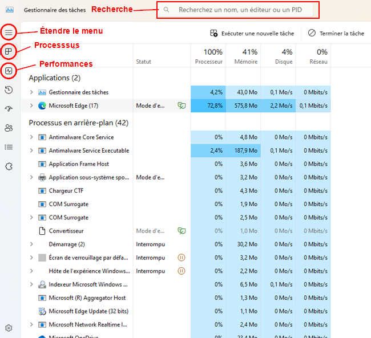
Task: Click the Démarrage Interrompu status text
Action: pyautogui.click(x=151, y=244)
